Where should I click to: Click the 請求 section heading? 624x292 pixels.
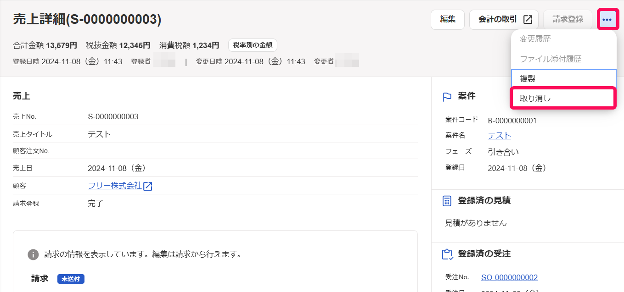coord(39,278)
